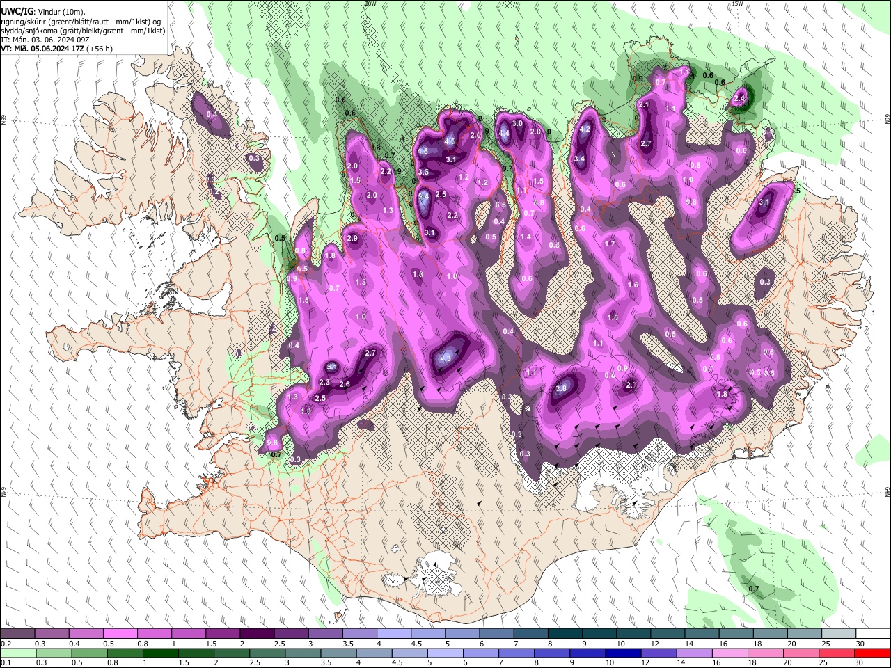Click the light lavender 4–4.5 snow legend swatch
The height and width of the screenshot is (668, 891).
coord(393,634)
